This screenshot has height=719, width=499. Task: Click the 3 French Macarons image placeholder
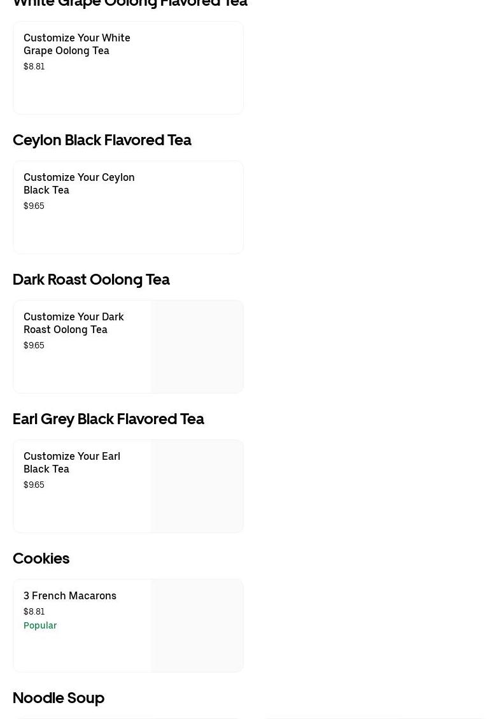(x=197, y=625)
